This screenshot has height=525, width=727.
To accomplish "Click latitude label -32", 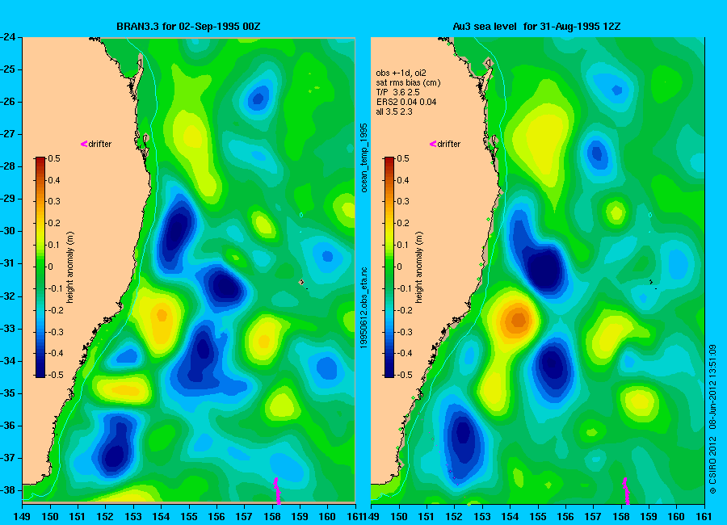I will point(9,296).
